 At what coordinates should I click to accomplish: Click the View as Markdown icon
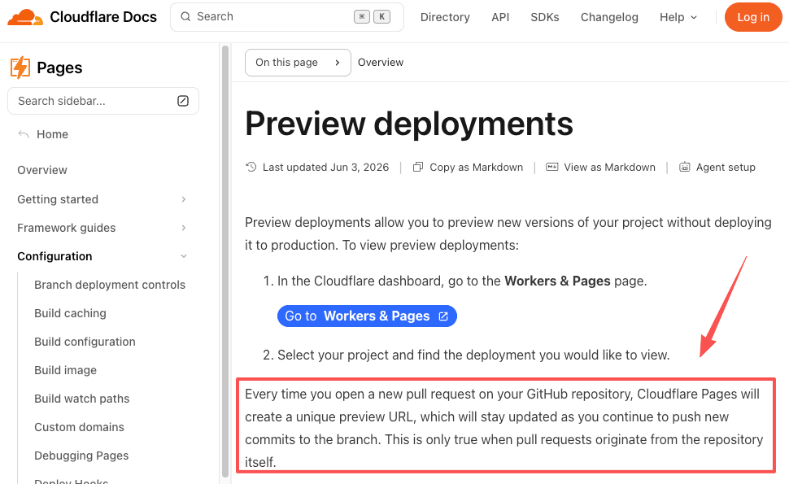552,167
